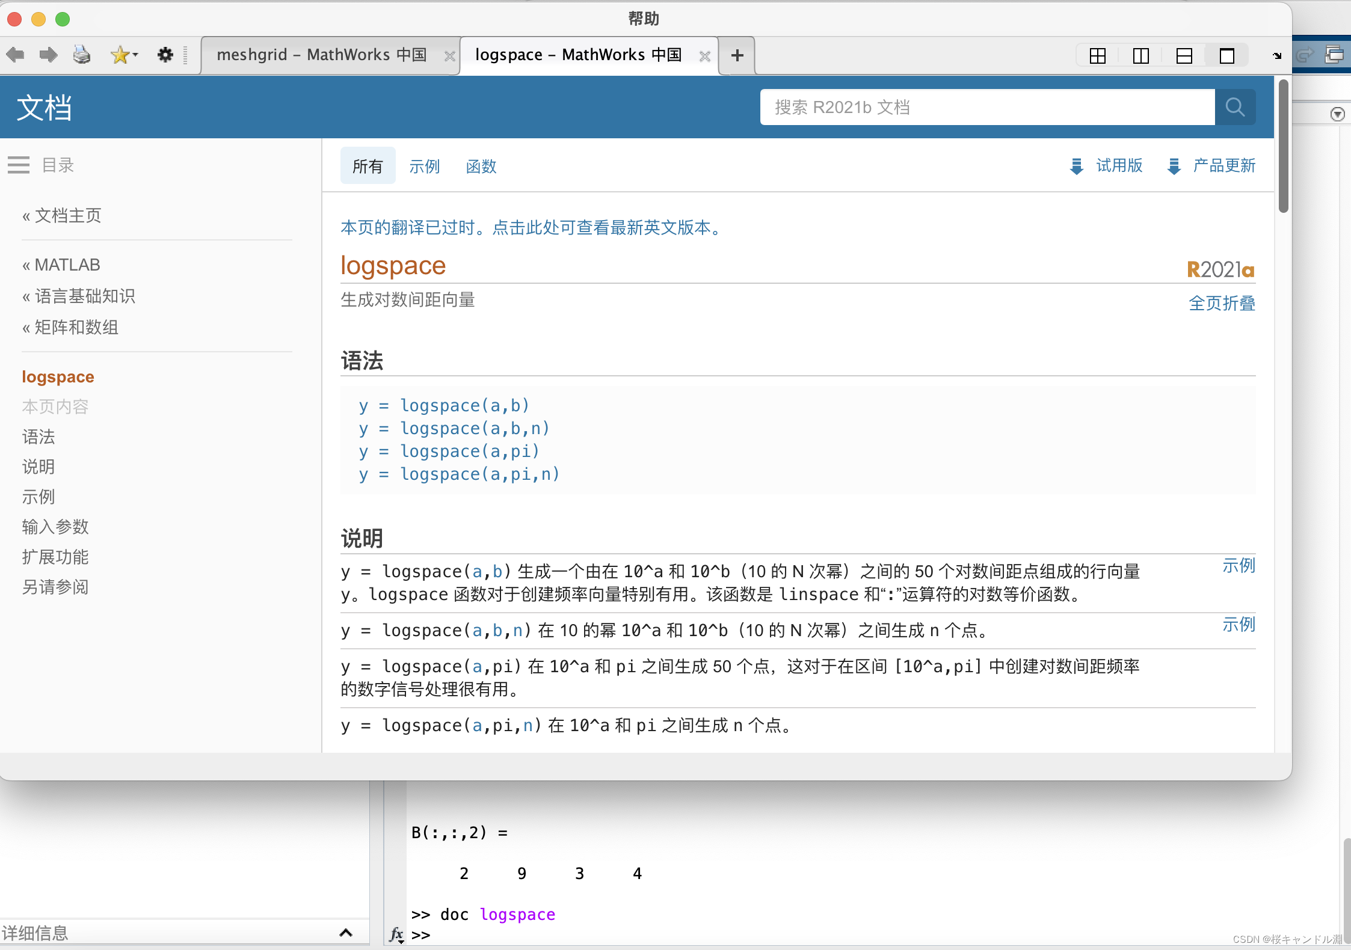Click the search magnifier button
Viewport: 1351px width, 950px height.
(x=1235, y=107)
